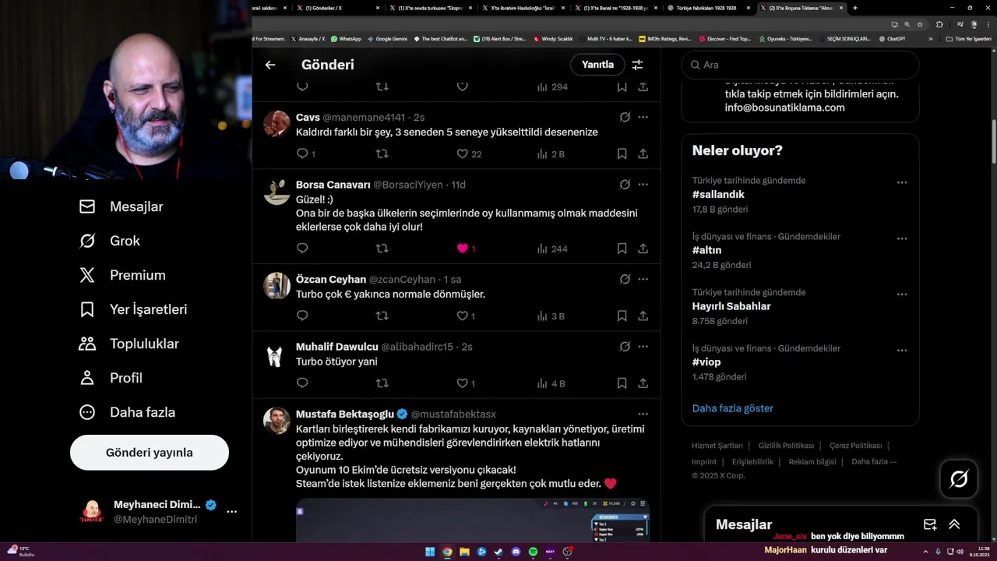This screenshot has height=561, width=997.
Task: Open #sallandık trending topic
Action: tap(718, 195)
